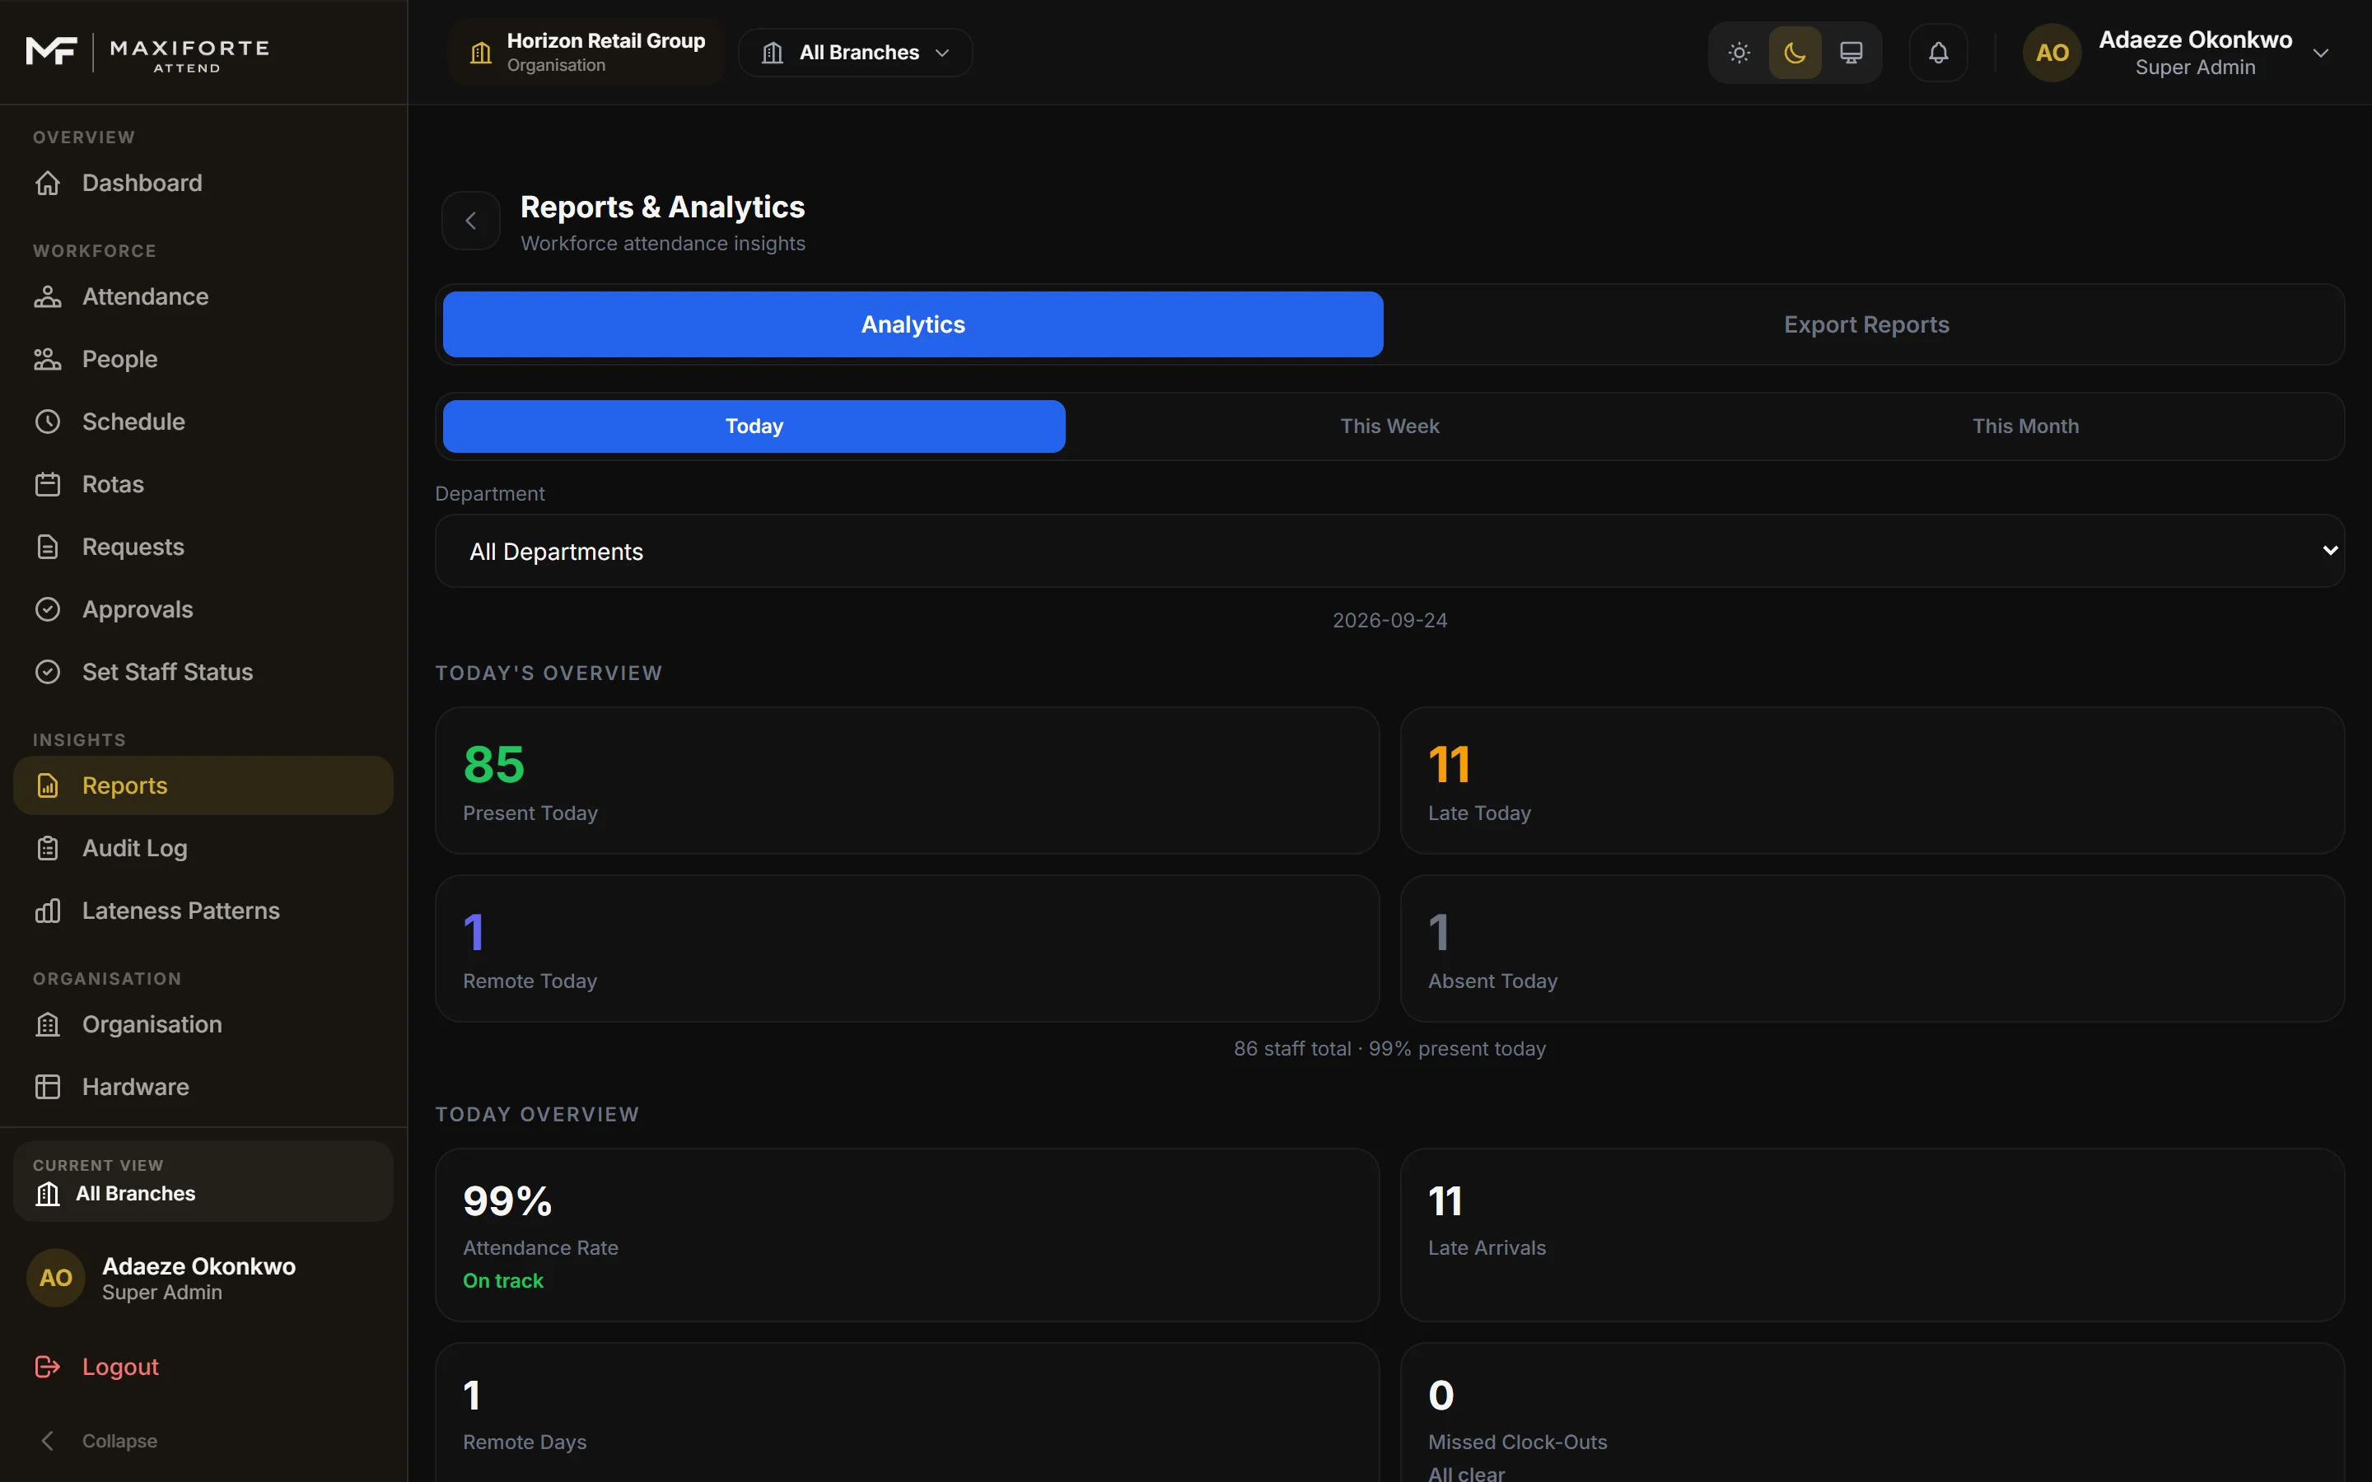This screenshot has height=1482, width=2372.
Task: Click the Organisation building icon in sidebar
Action: click(48, 1024)
